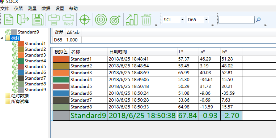Open the 数据 menu
The image size is (276, 138).
click(x=46, y=9)
